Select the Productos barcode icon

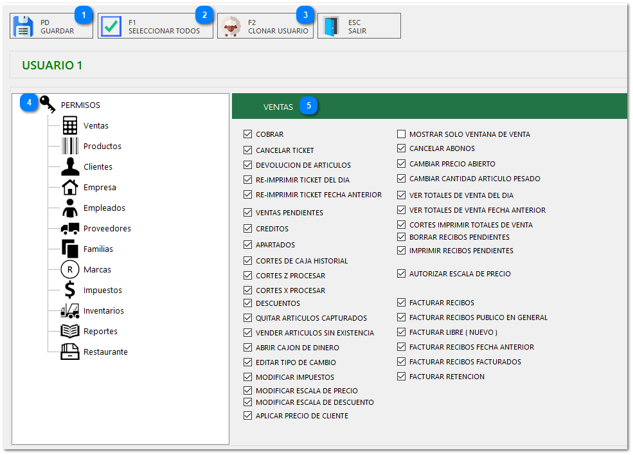(x=70, y=147)
